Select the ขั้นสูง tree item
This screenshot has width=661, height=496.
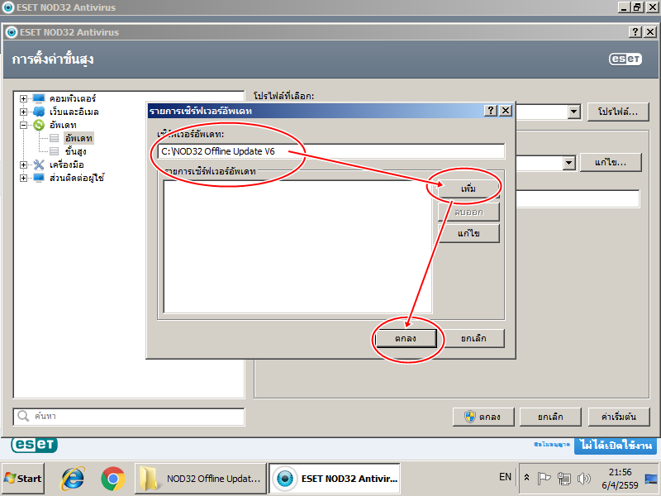click(76, 151)
